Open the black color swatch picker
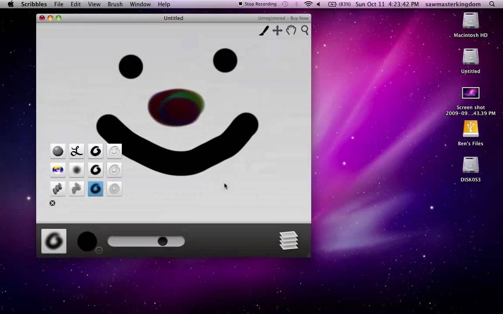503x314 pixels. 87,241
